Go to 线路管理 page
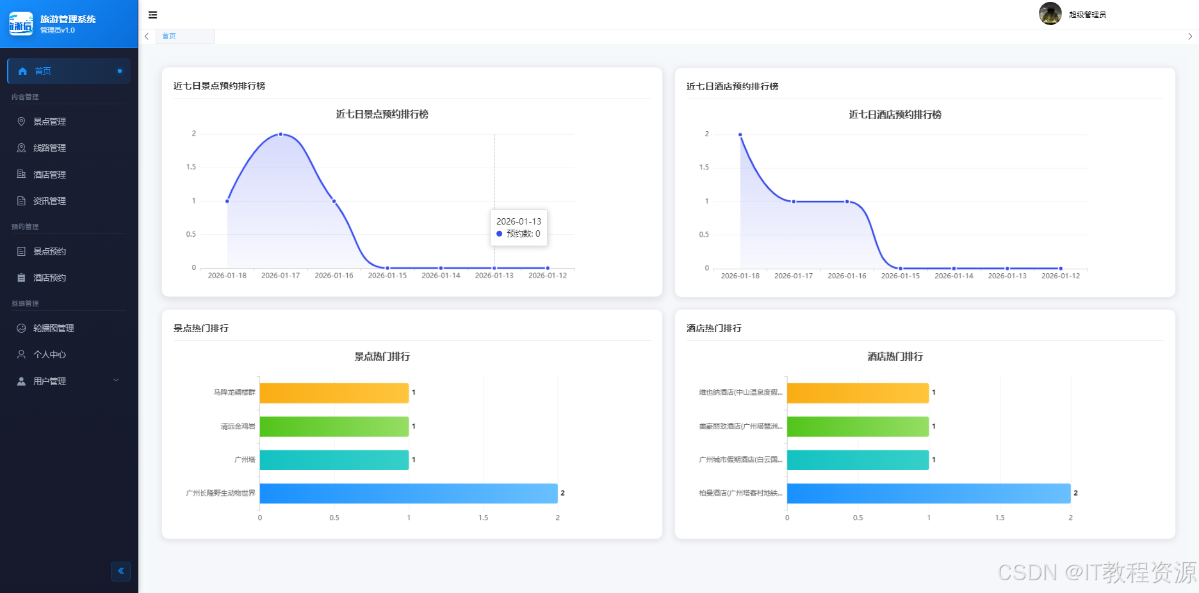Image resolution: width=1199 pixels, height=593 pixels. 69,148
